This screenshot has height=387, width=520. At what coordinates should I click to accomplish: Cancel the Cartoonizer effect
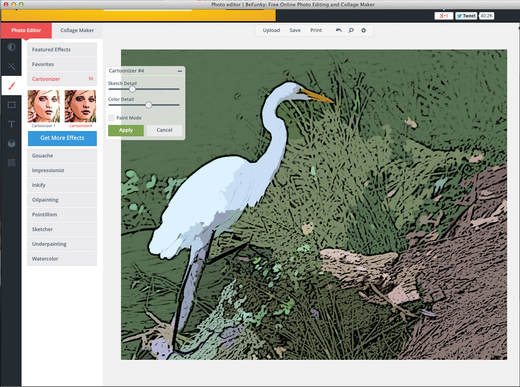coord(164,130)
